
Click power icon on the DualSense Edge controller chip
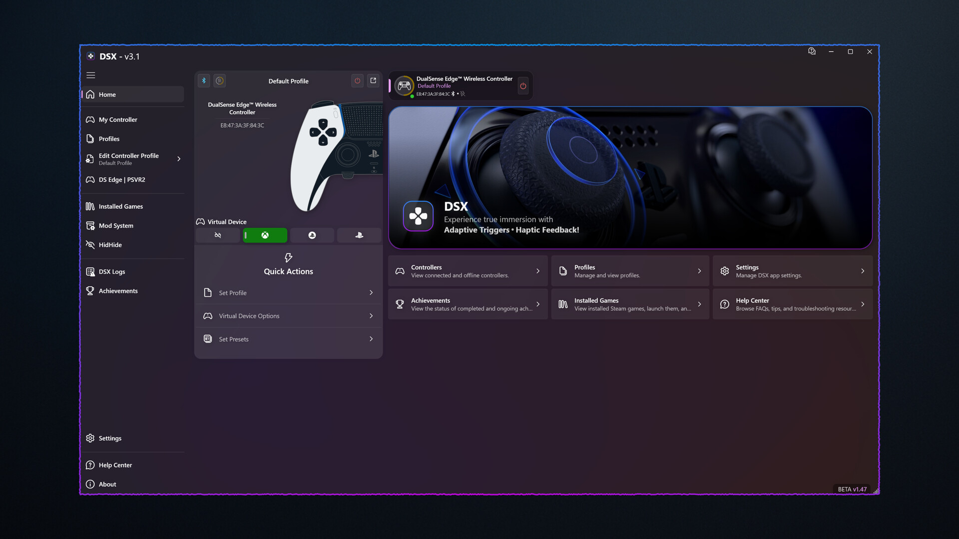click(x=523, y=86)
